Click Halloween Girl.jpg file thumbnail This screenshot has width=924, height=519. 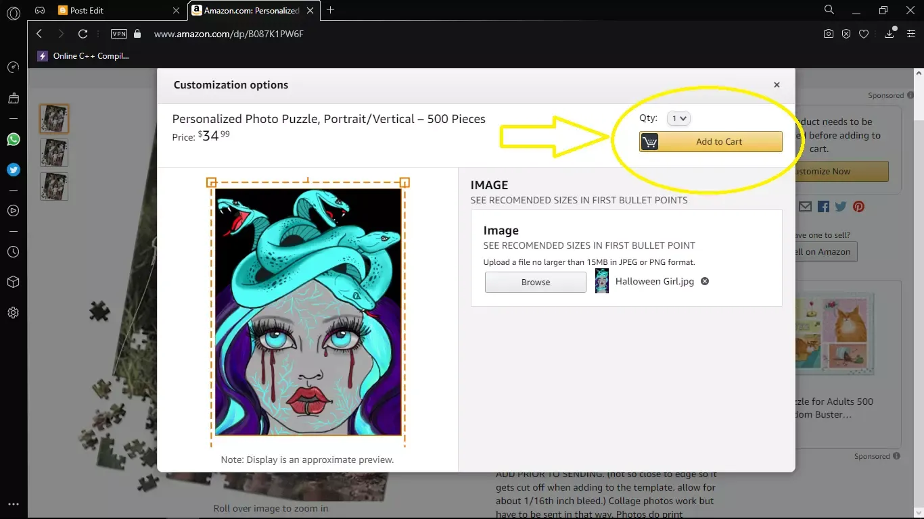click(601, 281)
